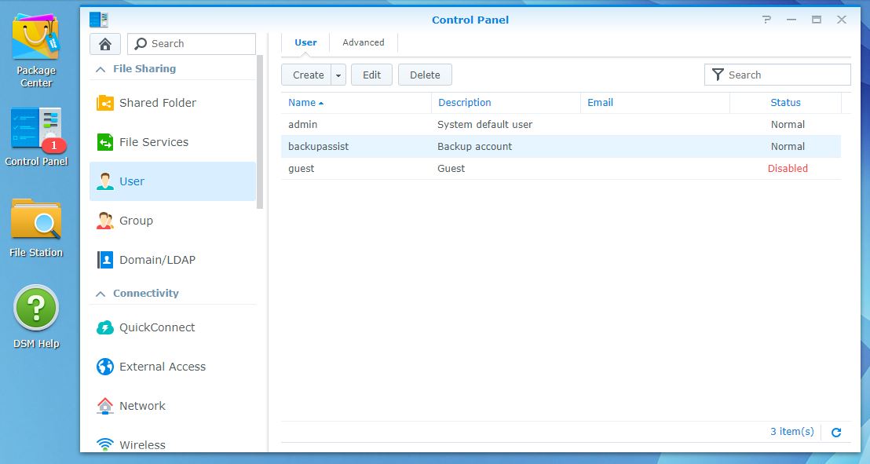Switch to the Advanced tab
Screen dimensions: 870x464
(x=364, y=42)
